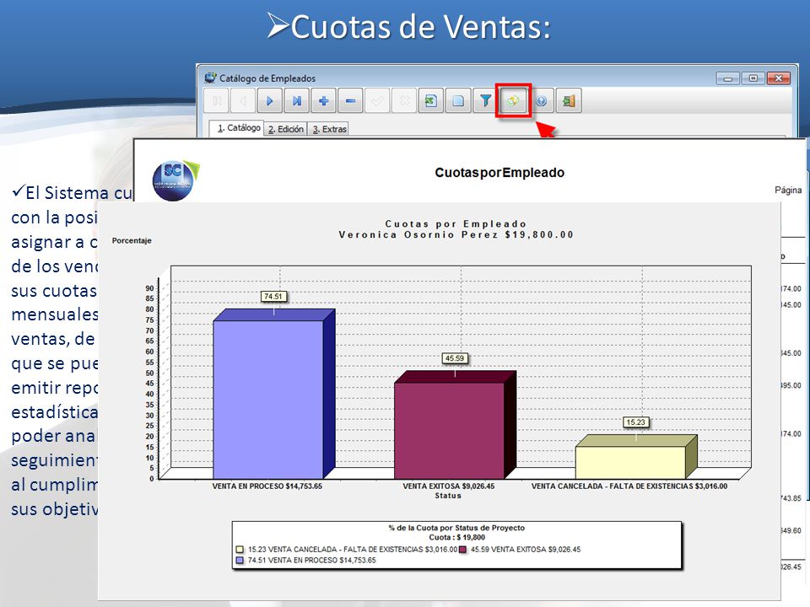The image size is (810, 607).
Task: Open sales quotas money icon
Action: (x=513, y=100)
